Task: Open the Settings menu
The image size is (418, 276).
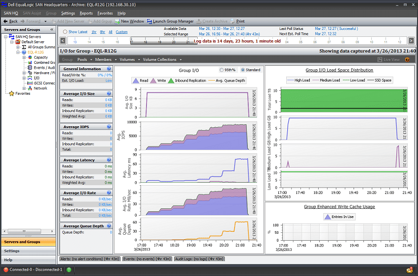Action: 68,13
